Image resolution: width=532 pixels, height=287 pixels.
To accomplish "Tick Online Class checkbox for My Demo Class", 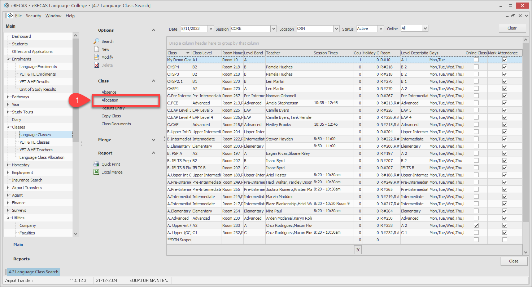I will [476, 60].
